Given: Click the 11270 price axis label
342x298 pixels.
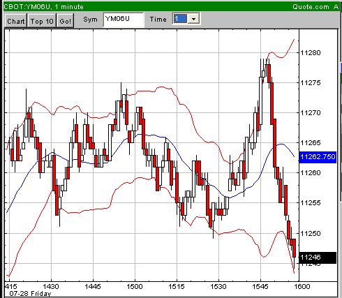Looking at the screenshot, I should [x=311, y=113].
